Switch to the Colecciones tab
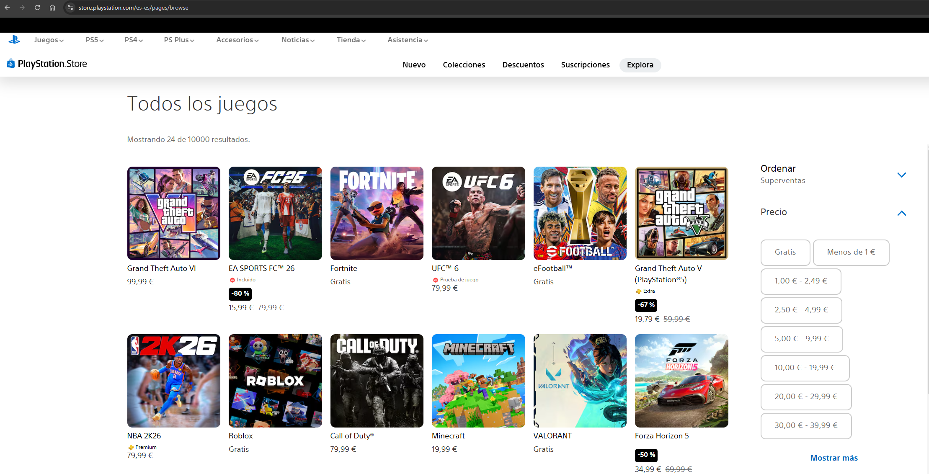This screenshot has height=474, width=929. click(x=464, y=65)
